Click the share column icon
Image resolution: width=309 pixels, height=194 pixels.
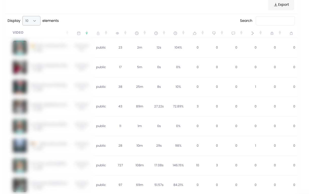coord(252,33)
